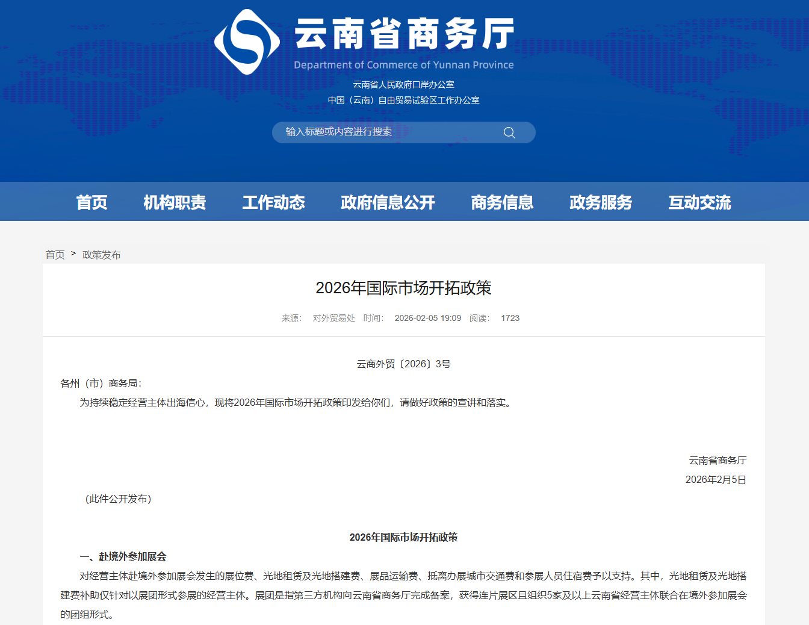Type in the 输入标题或内容进行搜索 search box
809x625 pixels.
coord(385,132)
